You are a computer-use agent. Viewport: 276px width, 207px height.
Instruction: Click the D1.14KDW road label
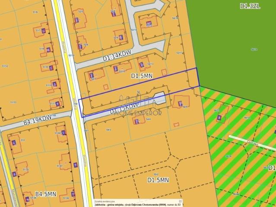coord(117,55)
